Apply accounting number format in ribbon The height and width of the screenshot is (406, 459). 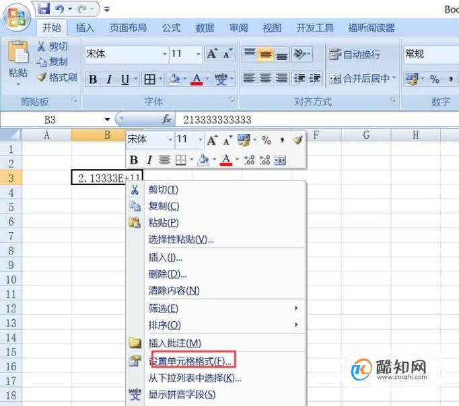[x=412, y=79]
